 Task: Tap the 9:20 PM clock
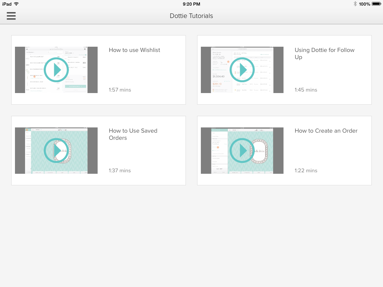191,4
